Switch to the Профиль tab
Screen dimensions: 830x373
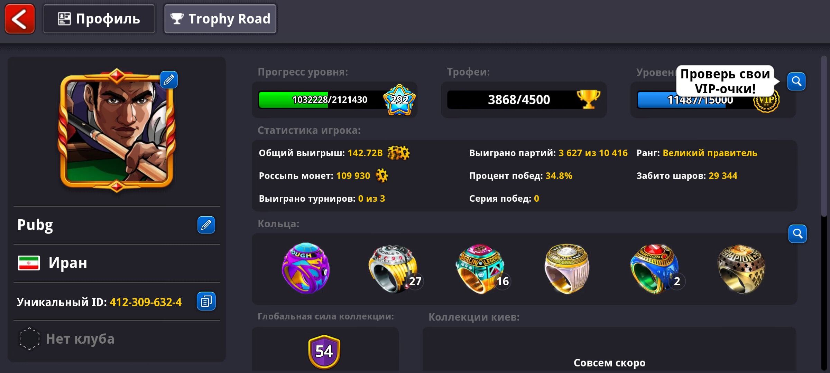[99, 19]
